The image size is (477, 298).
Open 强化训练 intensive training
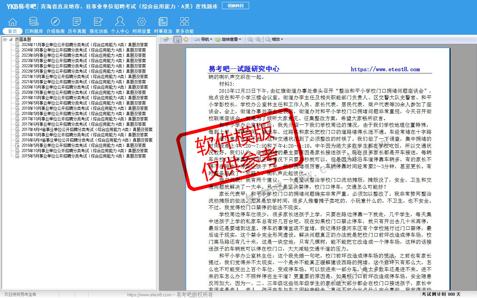98,25
